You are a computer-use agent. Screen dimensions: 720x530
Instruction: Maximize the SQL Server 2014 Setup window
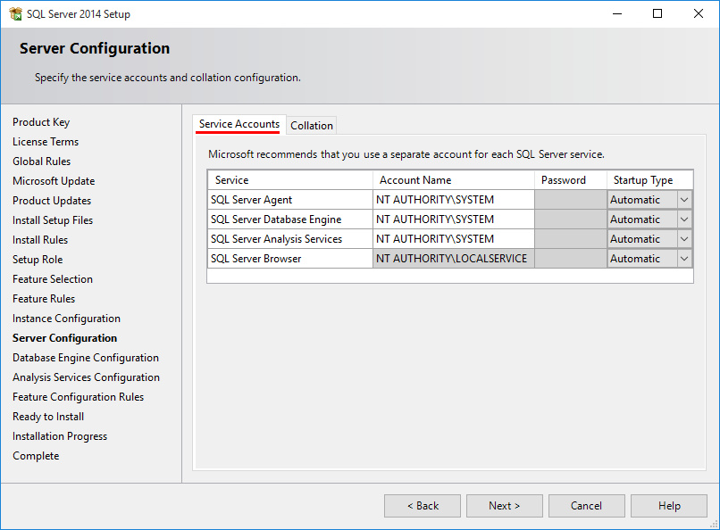tap(657, 13)
